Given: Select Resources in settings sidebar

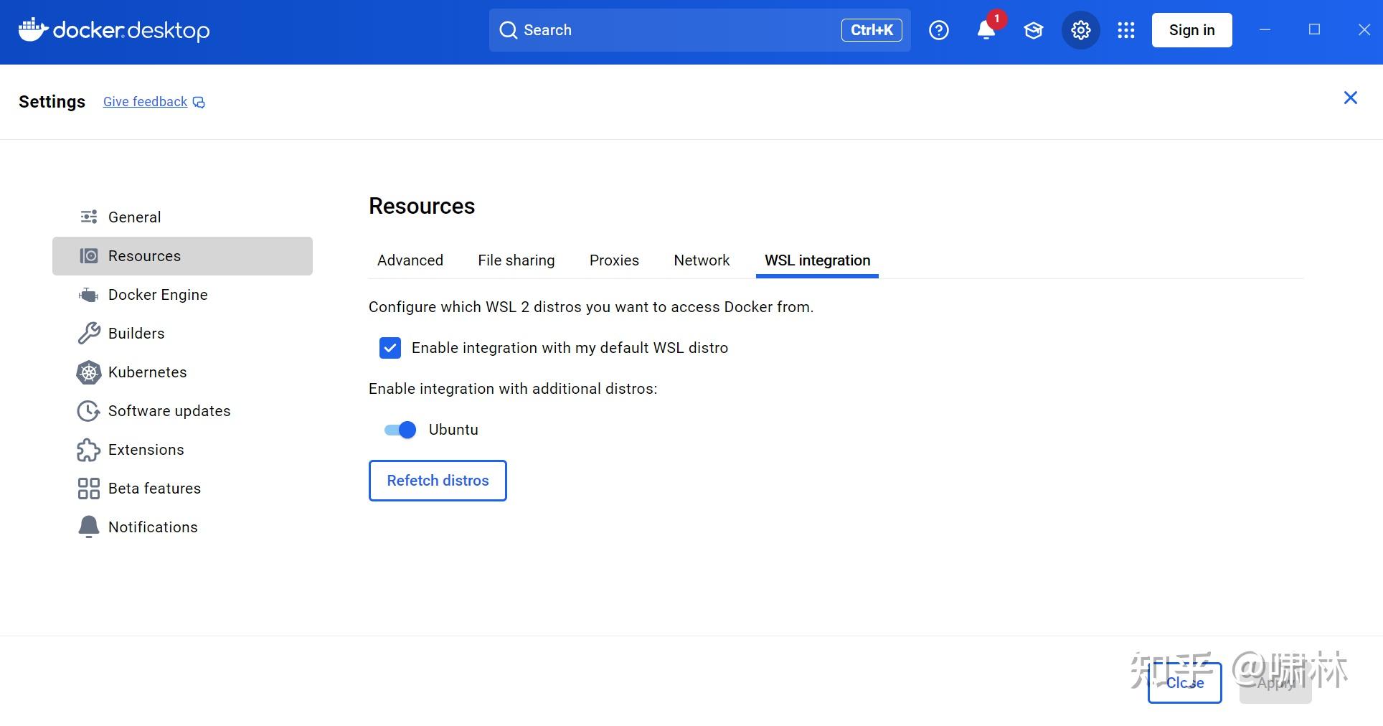Looking at the screenshot, I should click(x=182, y=256).
